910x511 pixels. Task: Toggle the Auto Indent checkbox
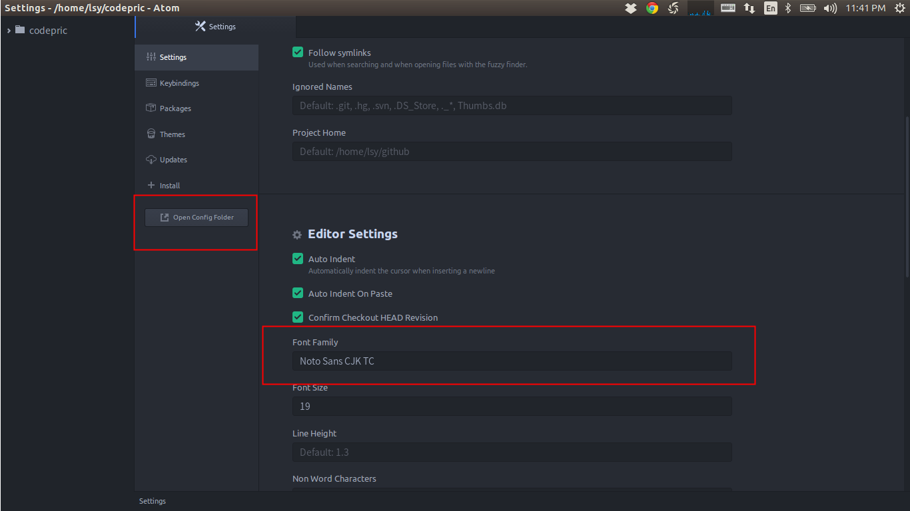pyautogui.click(x=298, y=259)
